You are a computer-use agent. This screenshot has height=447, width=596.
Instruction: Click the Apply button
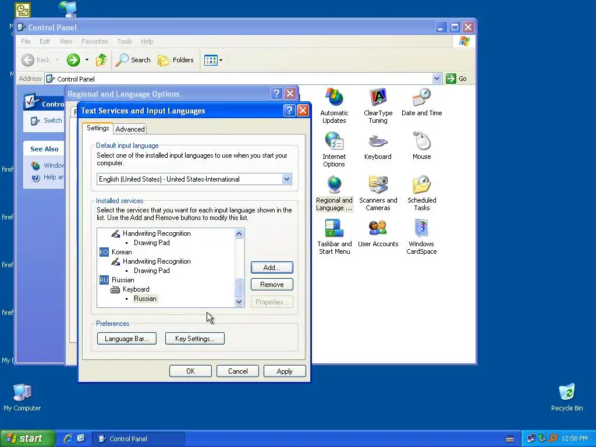tap(285, 371)
